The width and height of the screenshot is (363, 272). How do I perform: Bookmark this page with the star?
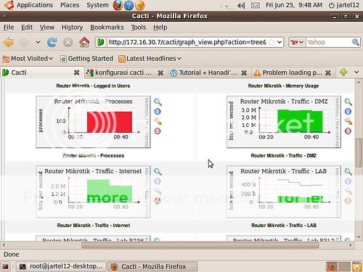point(272,42)
